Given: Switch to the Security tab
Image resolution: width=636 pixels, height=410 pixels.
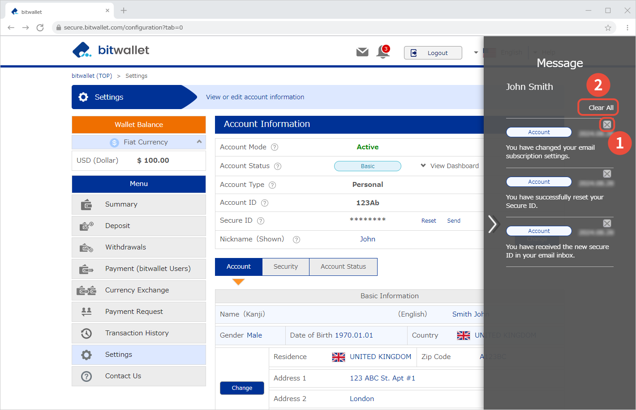Looking at the screenshot, I should coord(285,266).
